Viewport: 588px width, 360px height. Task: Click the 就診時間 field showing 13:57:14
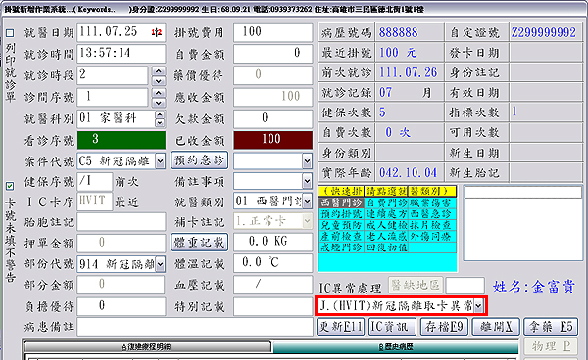click(x=122, y=54)
